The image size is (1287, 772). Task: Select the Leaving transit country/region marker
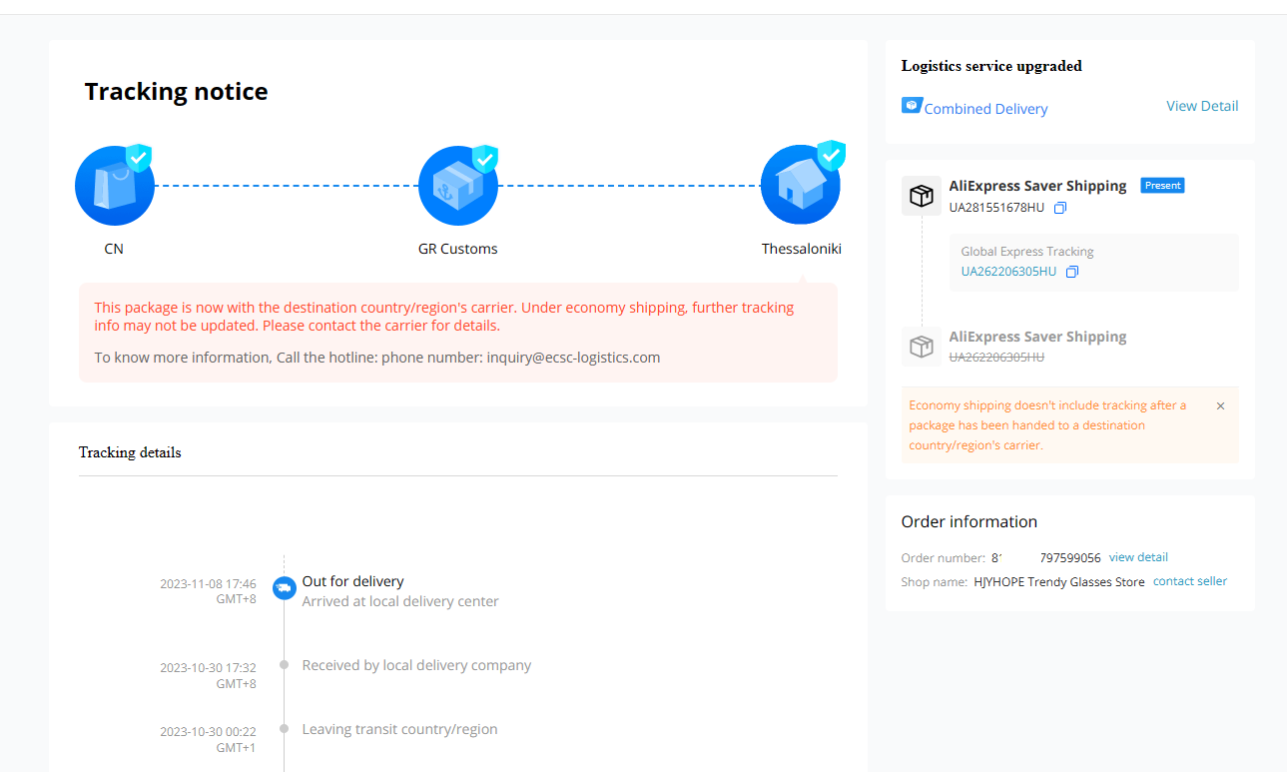[x=284, y=729]
